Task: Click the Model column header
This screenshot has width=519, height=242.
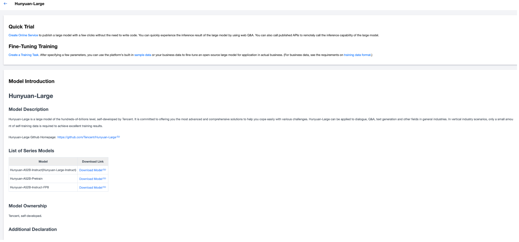Action: point(43,162)
